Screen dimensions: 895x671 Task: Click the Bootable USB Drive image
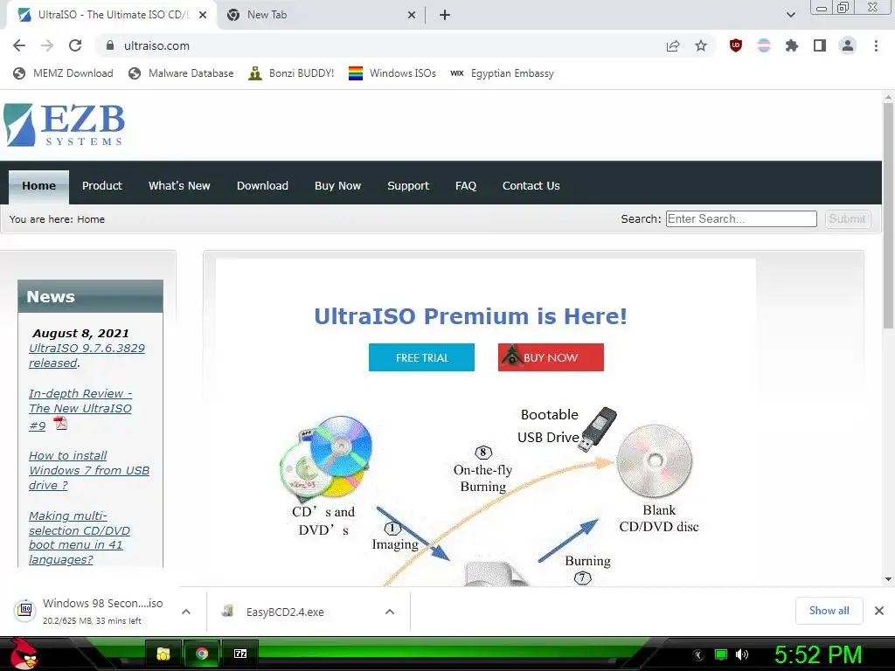point(597,430)
